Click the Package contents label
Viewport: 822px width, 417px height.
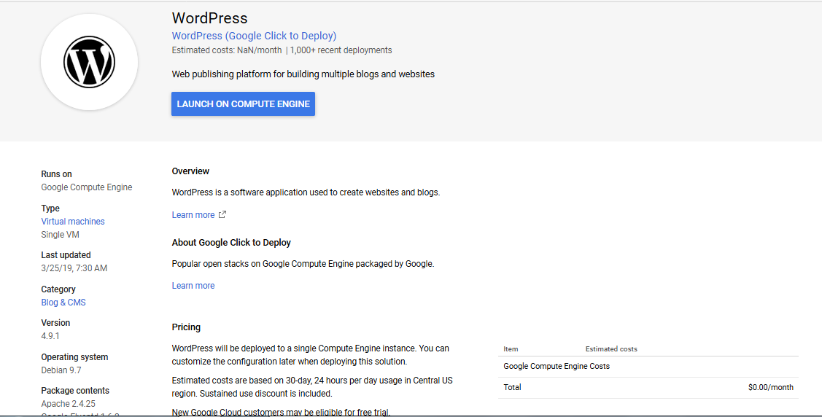tap(76, 391)
